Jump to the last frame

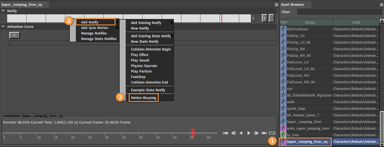[x=264, y=133]
